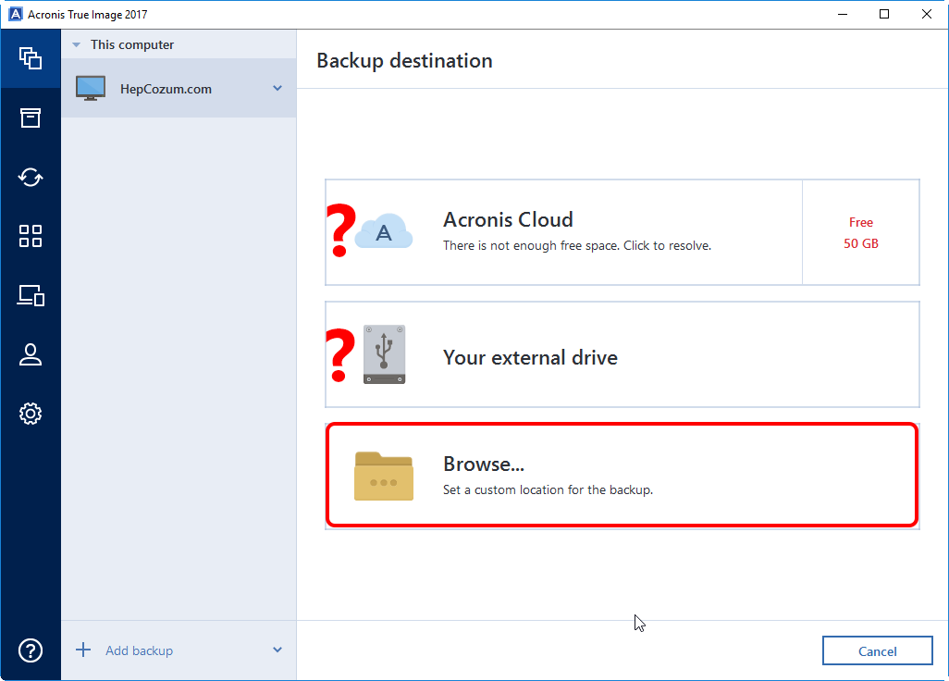
Task: Click the Cancel button
Action: pos(877,650)
